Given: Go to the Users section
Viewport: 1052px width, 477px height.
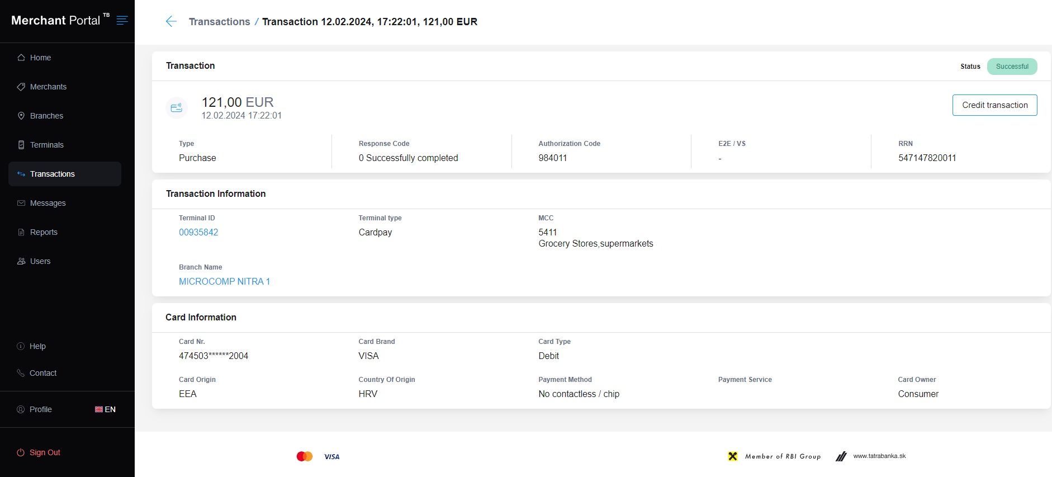Looking at the screenshot, I should pos(40,261).
